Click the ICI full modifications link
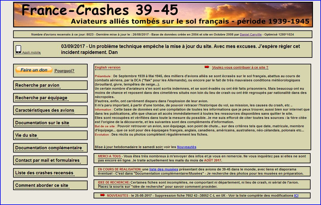Image resolution: width=321 pixels, height=205 pixels. coord(296,195)
